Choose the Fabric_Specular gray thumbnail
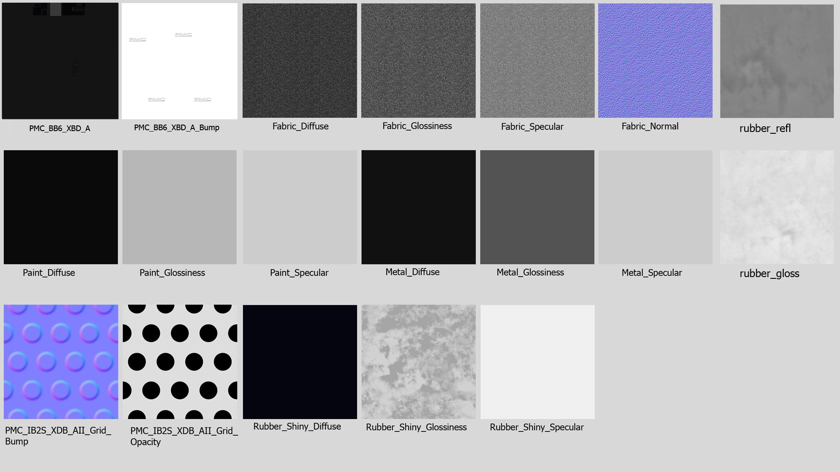840x472 pixels. [x=537, y=60]
